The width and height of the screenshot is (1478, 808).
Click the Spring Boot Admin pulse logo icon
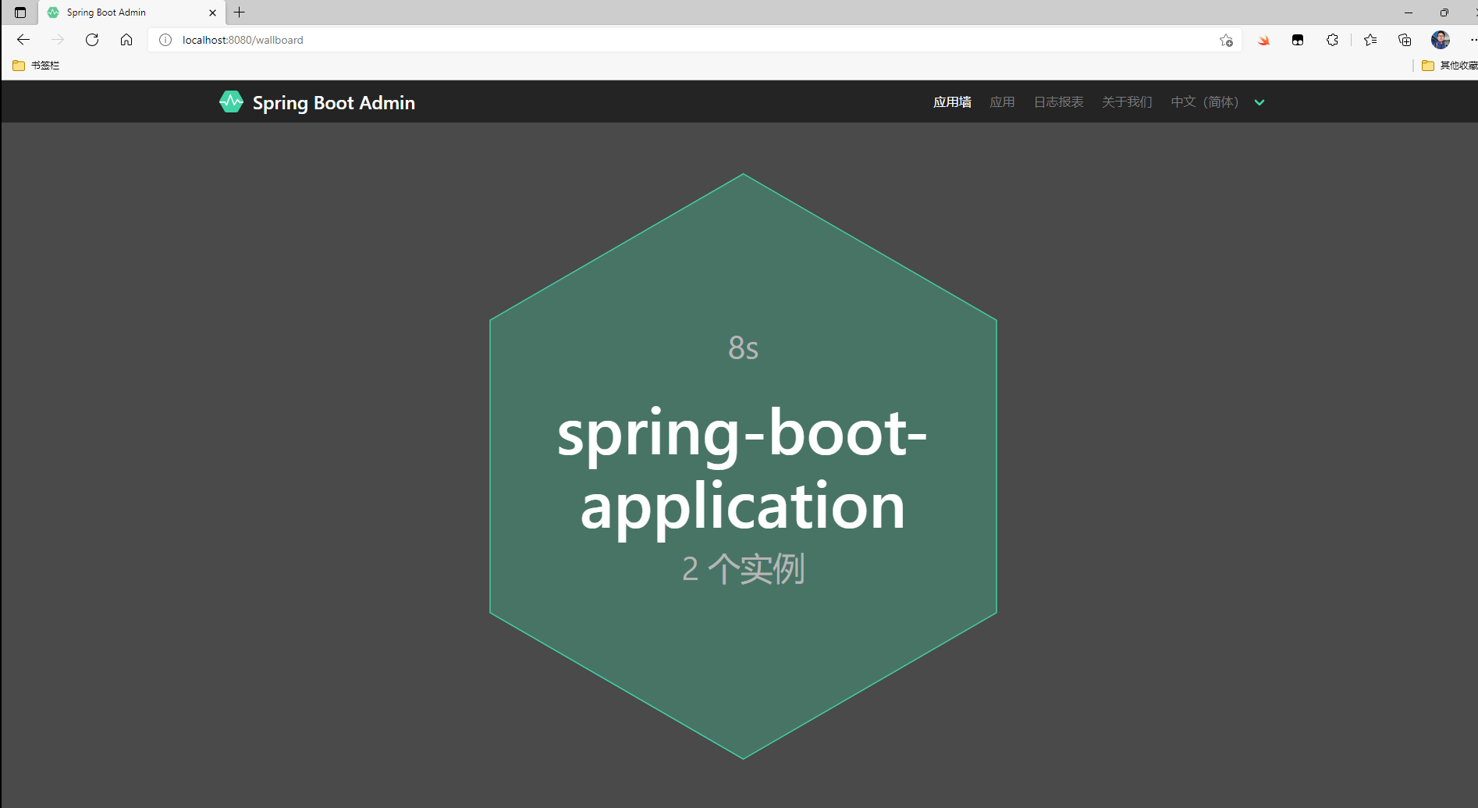pyautogui.click(x=231, y=101)
